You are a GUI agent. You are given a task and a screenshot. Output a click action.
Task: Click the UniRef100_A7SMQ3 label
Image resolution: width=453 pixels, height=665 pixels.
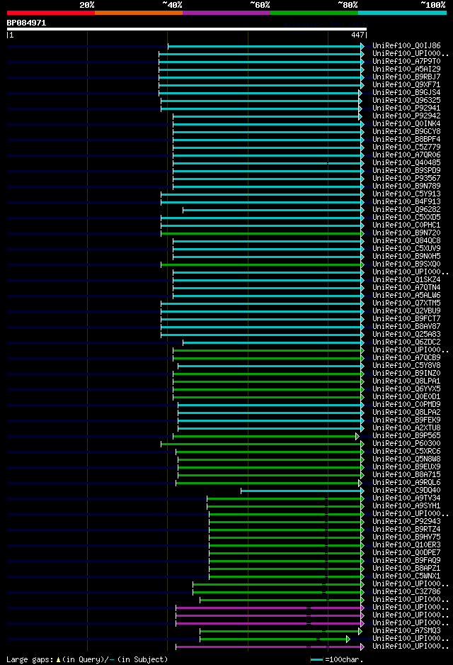pyautogui.click(x=406, y=631)
